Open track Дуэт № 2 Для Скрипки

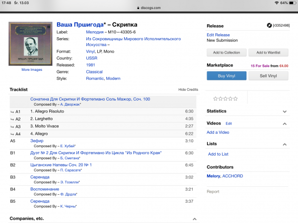click(x=96, y=153)
